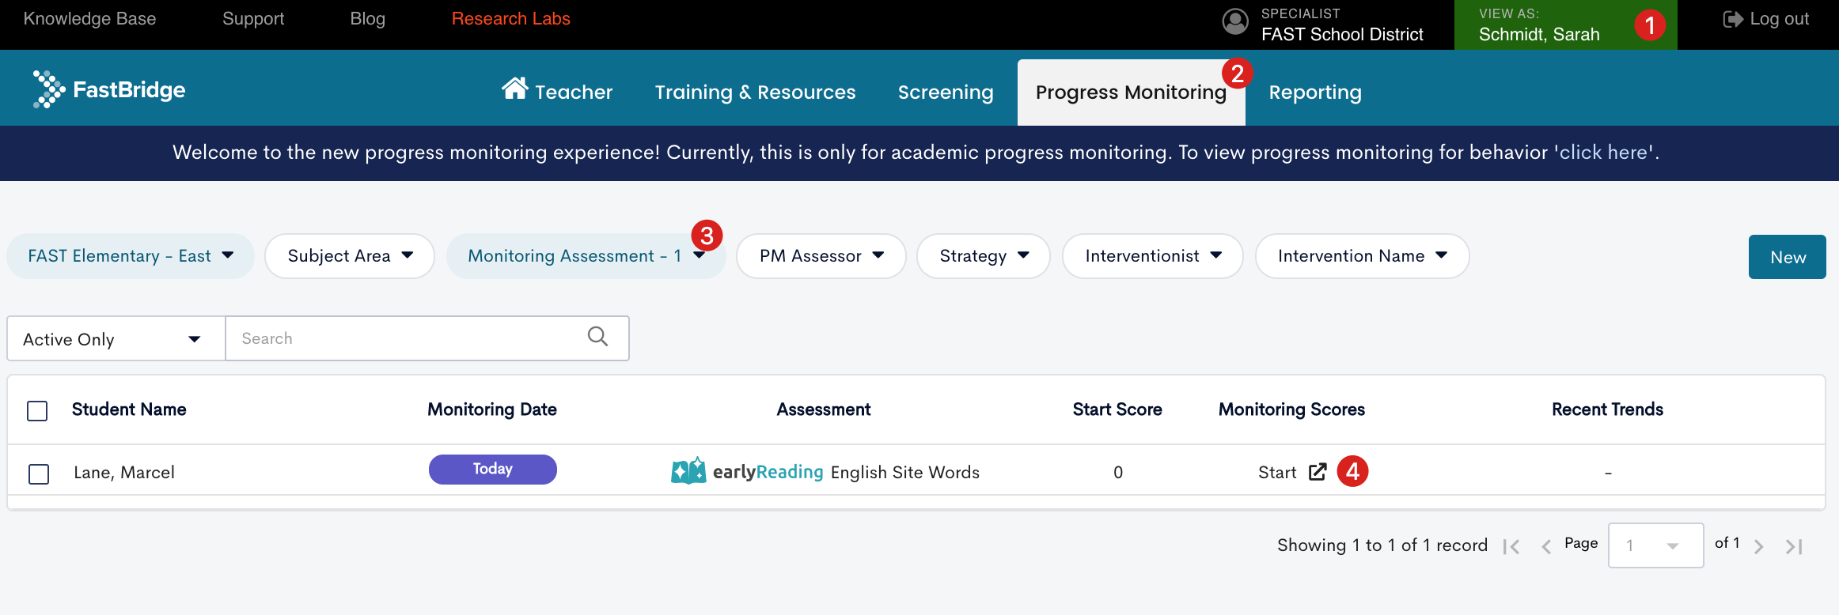The width and height of the screenshot is (1839, 615).
Task: Click the student name Lane, Marcel
Action: (x=124, y=473)
